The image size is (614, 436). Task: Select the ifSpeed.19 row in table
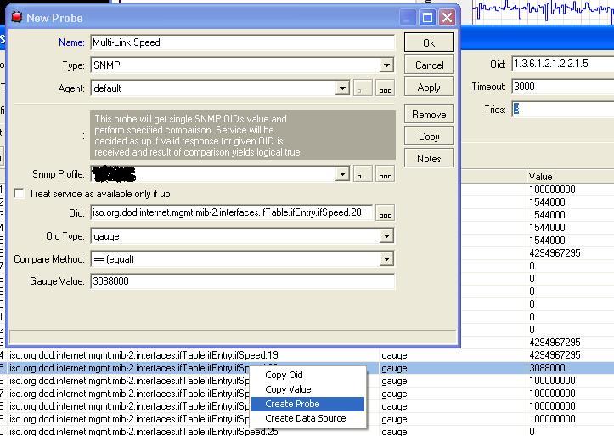click(x=307, y=355)
